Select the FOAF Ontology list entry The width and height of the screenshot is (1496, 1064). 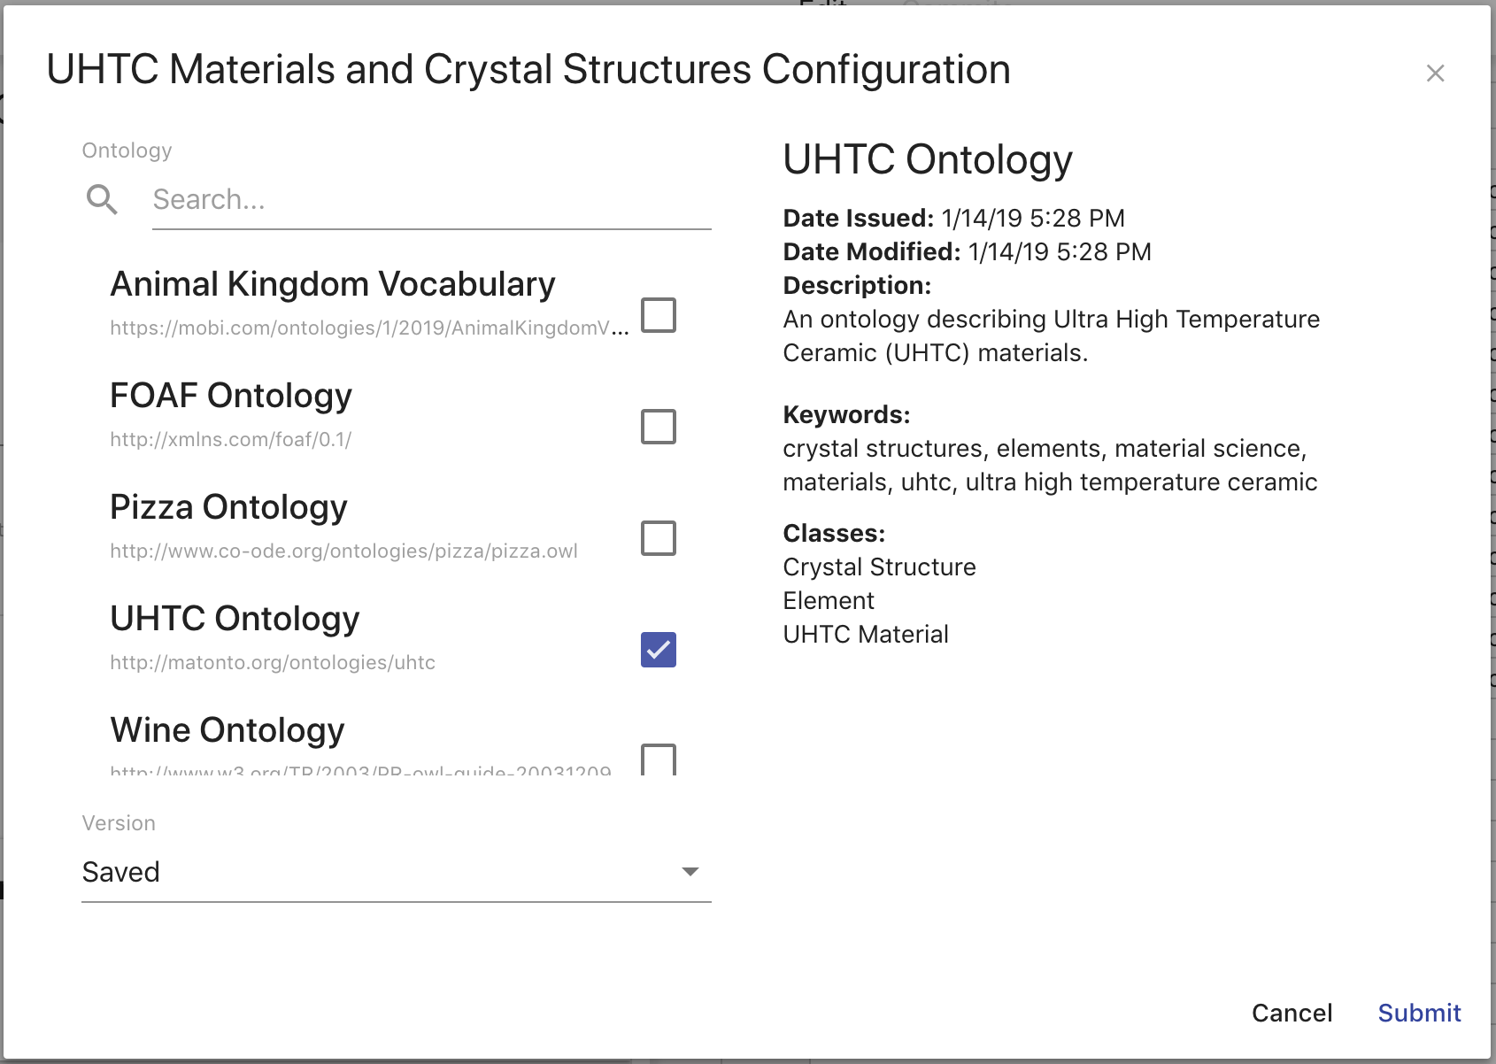pyautogui.click(x=230, y=397)
